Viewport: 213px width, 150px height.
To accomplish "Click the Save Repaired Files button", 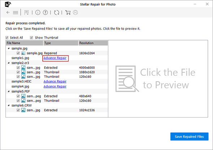I will [x=190, y=137].
